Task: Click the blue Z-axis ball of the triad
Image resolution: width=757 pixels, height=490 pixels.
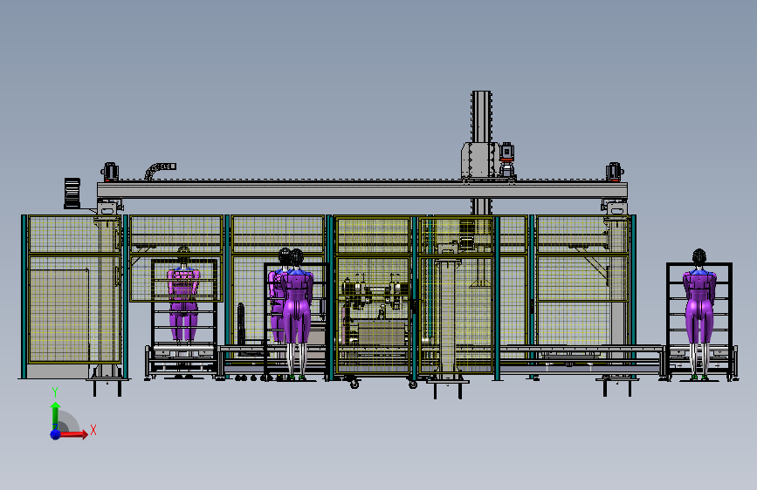Action: tap(56, 434)
